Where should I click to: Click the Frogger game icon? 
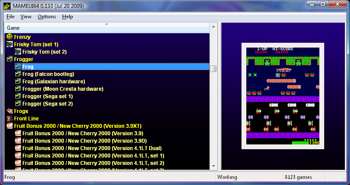pyautogui.click(x=9, y=59)
